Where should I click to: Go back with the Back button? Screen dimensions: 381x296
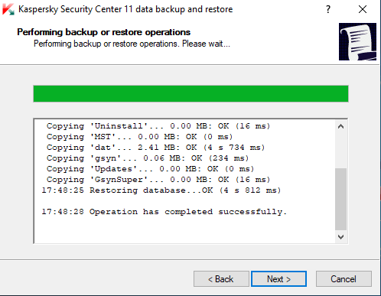221,279
